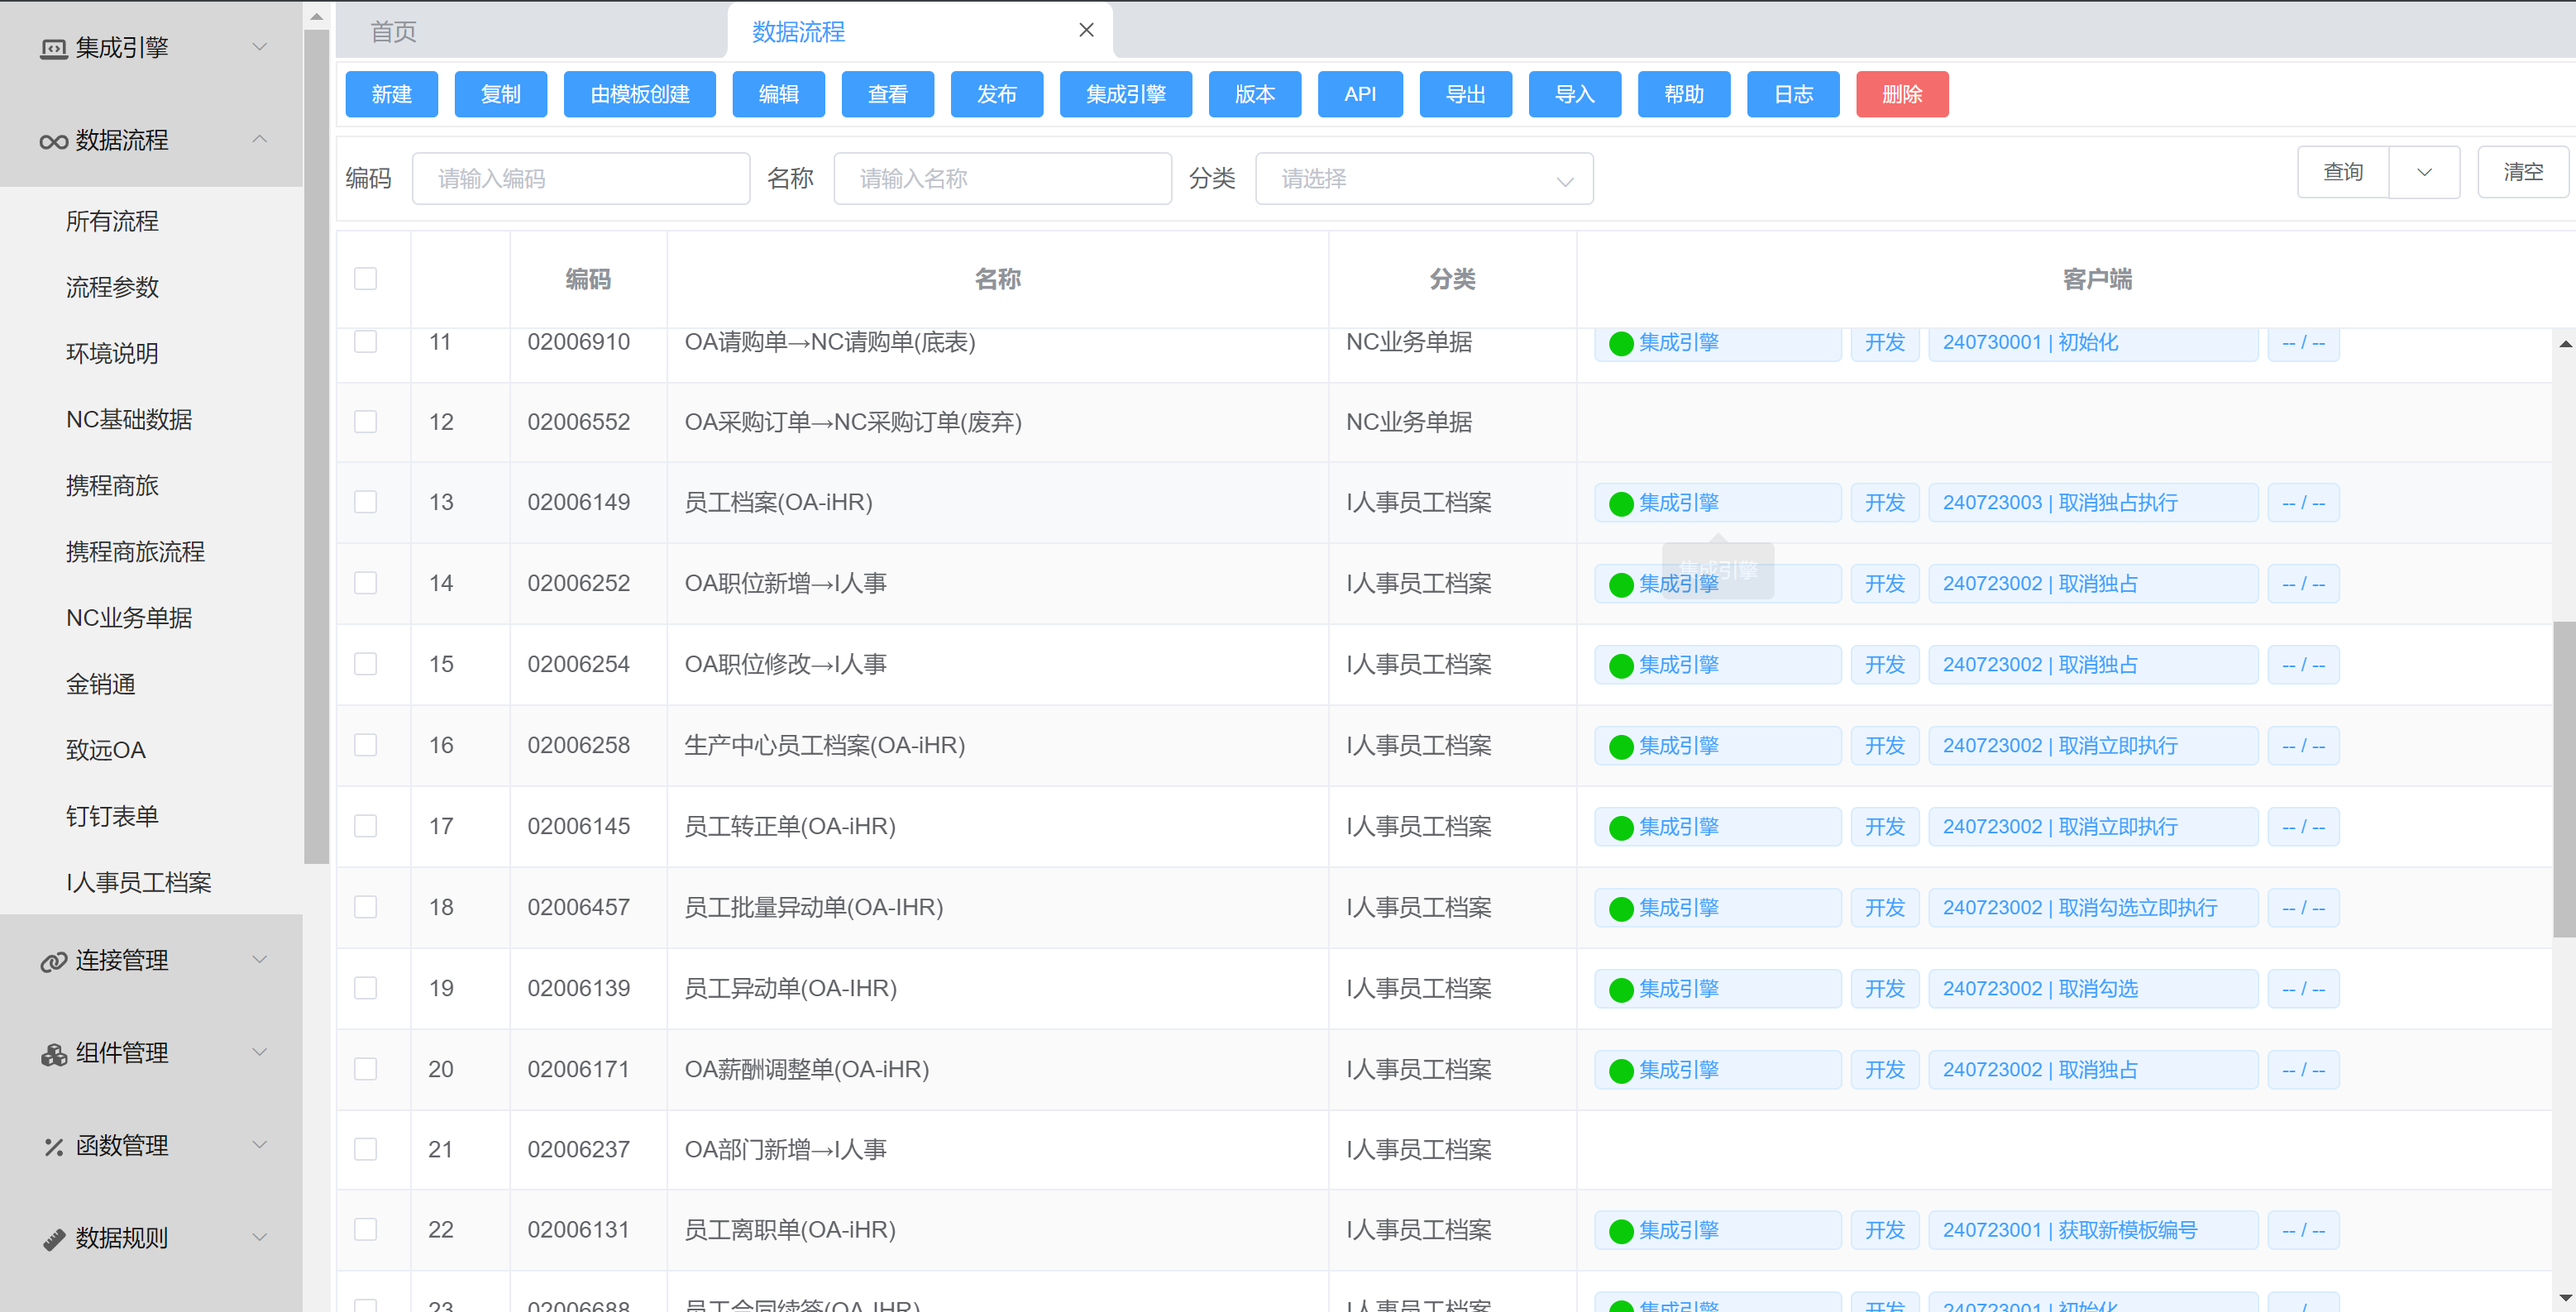2576x1312 pixels.
Task: Click the 连接管理 link icon
Action: pyautogui.click(x=53, y=961)
